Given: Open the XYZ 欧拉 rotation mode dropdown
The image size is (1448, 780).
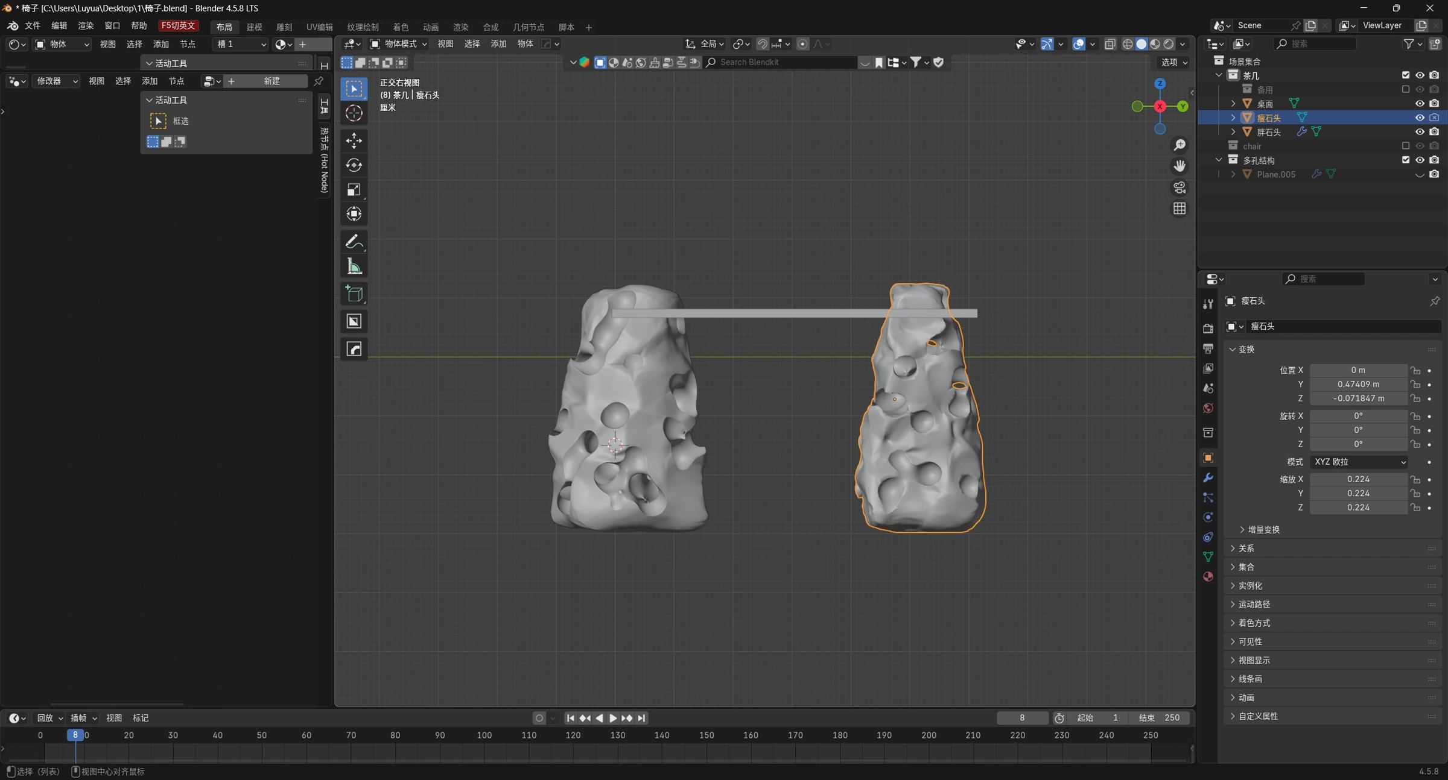Looking at the screenshot, I should click(1359, 462).
